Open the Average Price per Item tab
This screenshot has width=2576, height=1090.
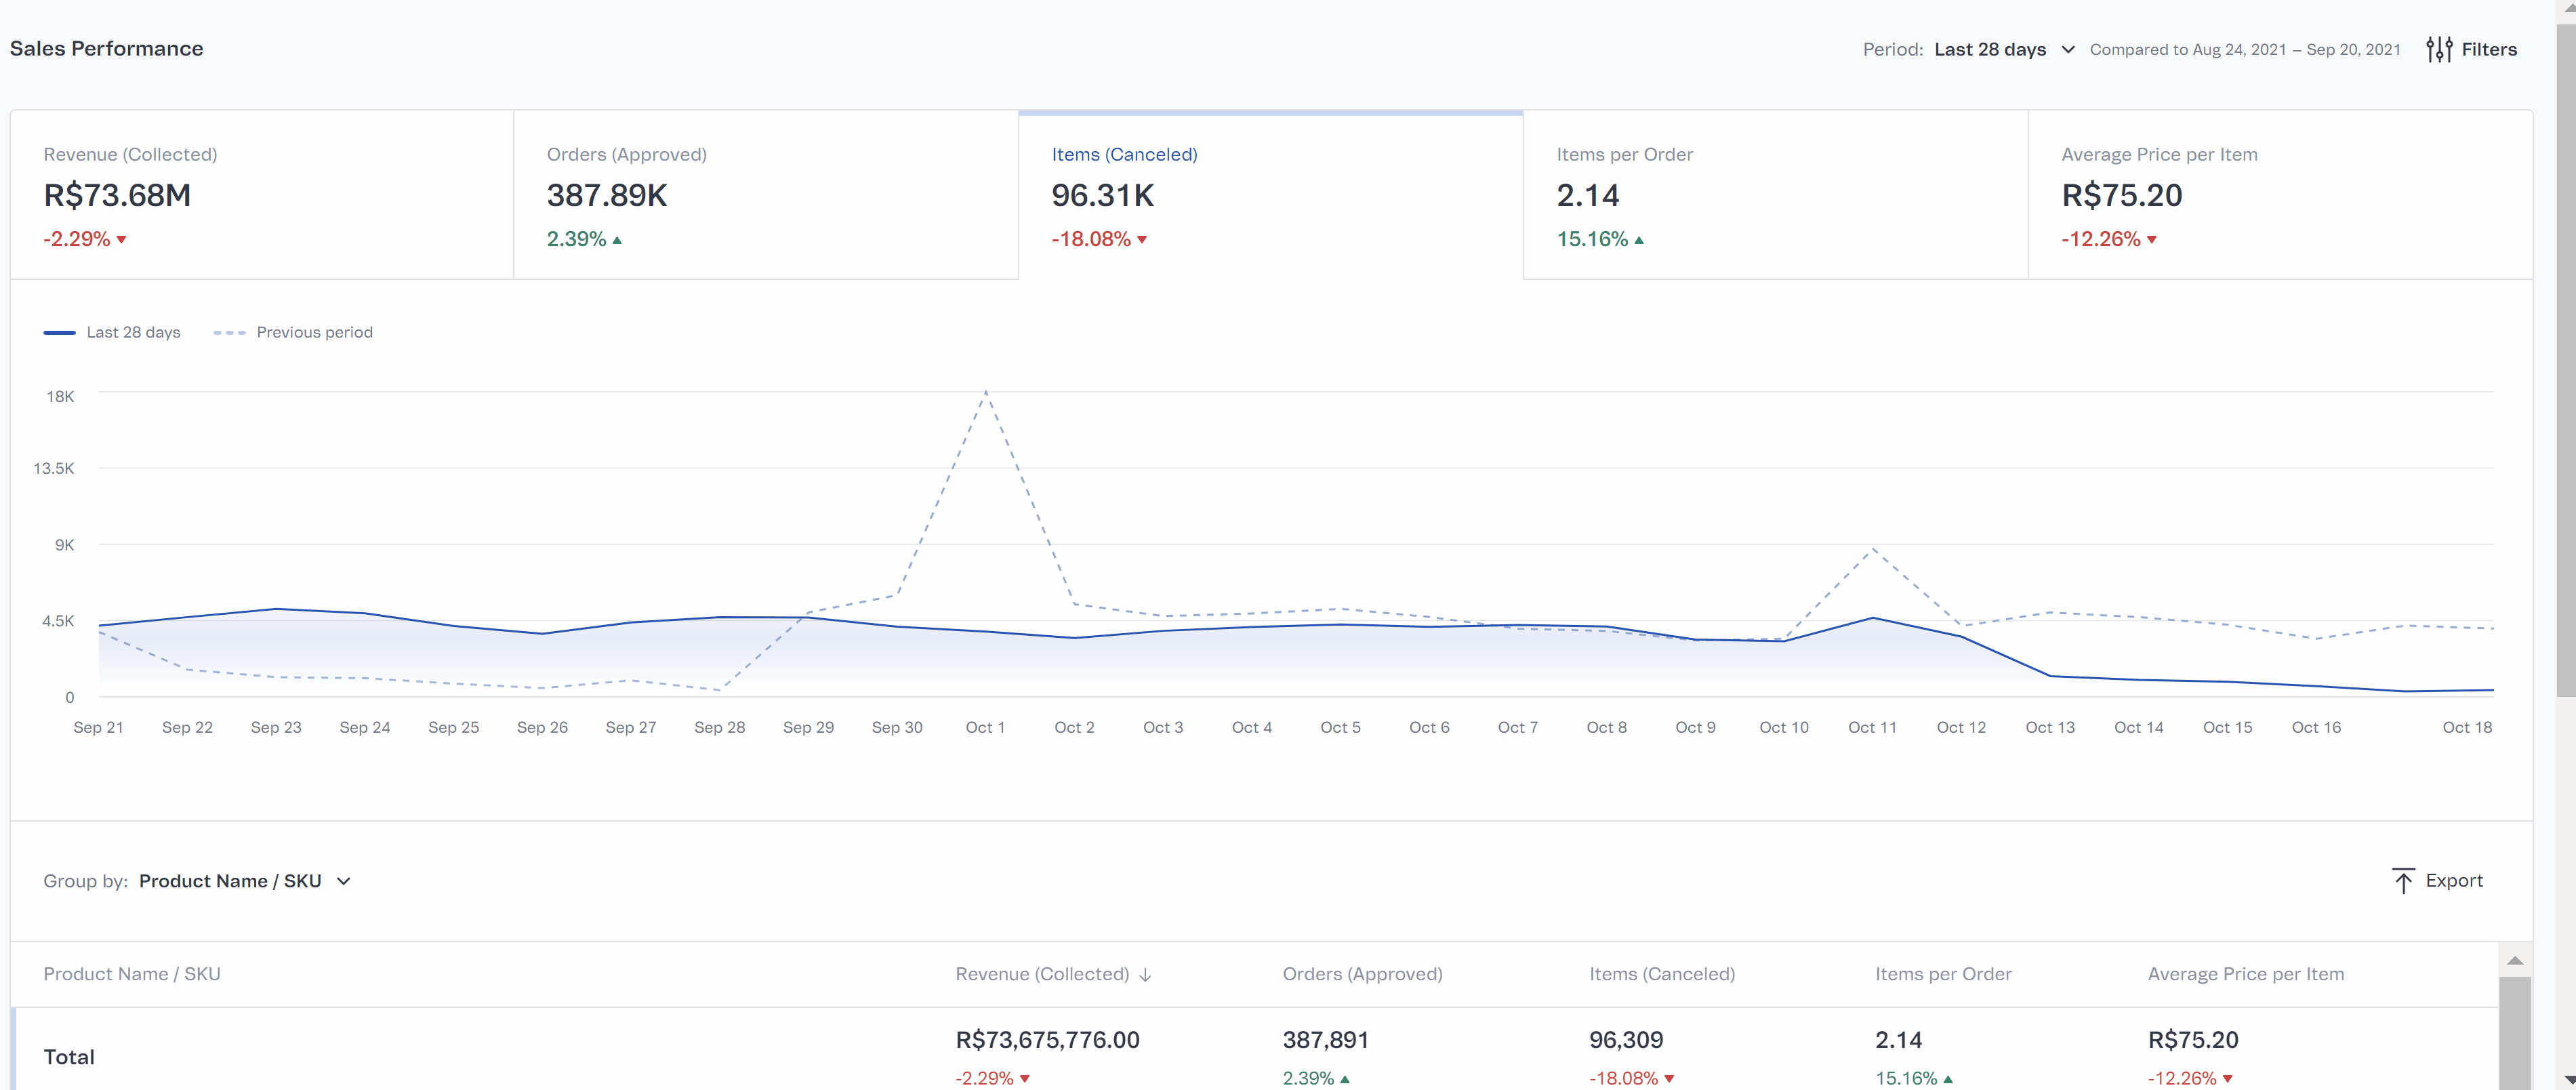point(2279,195)
